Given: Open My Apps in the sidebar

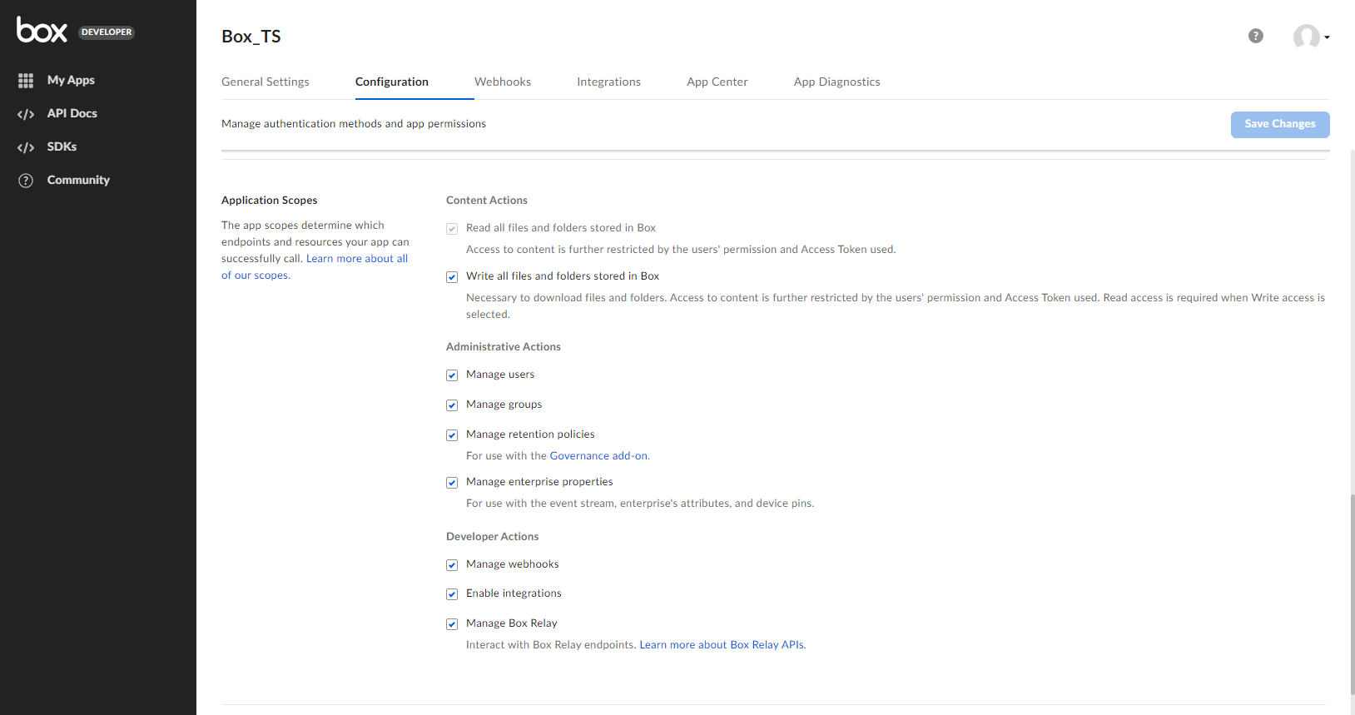Looking at the screenshot, I should tap(71, 80).
